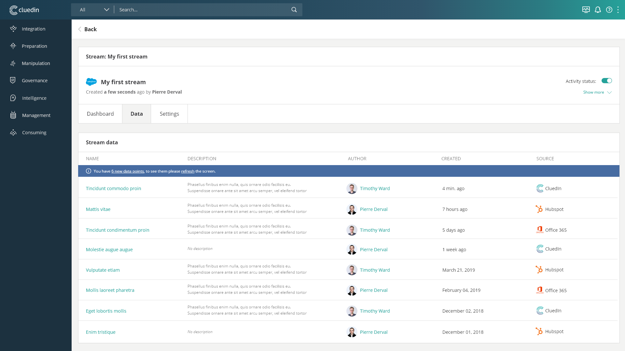Click Pierre Derval author in Enim tristique row
The width and height of the screenshot is (625, 351).
click(x=374, y=332)
